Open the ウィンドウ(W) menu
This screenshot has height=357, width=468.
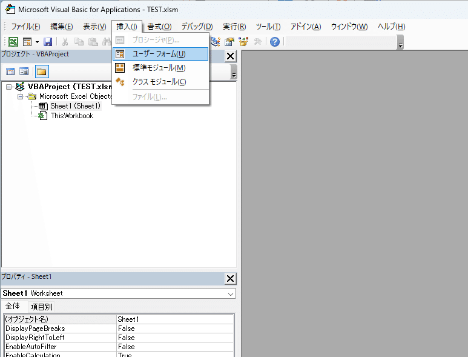click(349, 27)
